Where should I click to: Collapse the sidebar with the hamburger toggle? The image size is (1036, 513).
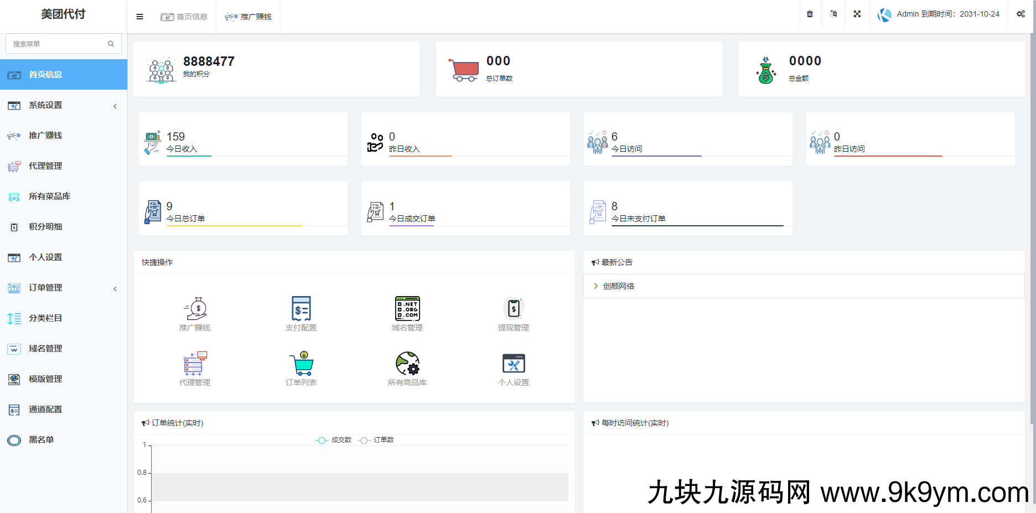139,17
